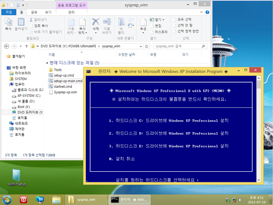273x205 pixels.
Task: Switch to the 홈 (Home) ribbon tab
Action: (x=22, y=12)
